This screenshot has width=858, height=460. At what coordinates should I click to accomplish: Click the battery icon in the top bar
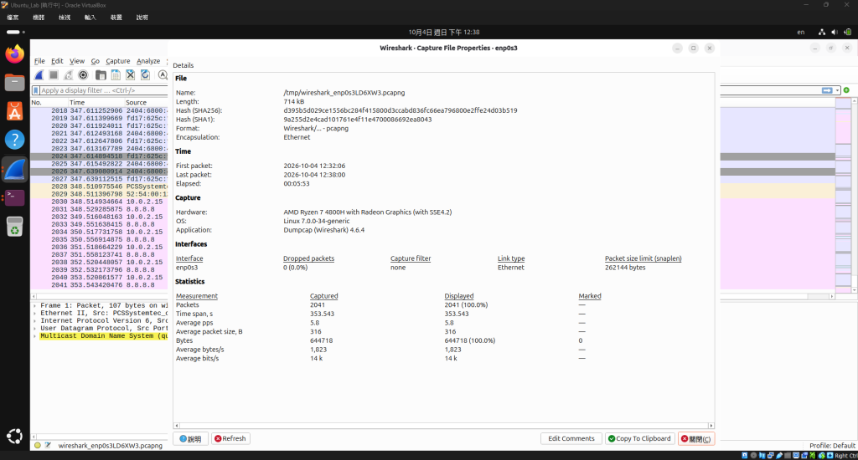tap(846, 33)
